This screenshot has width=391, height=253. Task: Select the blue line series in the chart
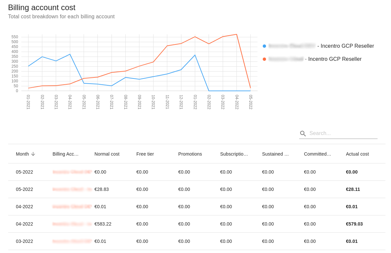pos(42,57)
